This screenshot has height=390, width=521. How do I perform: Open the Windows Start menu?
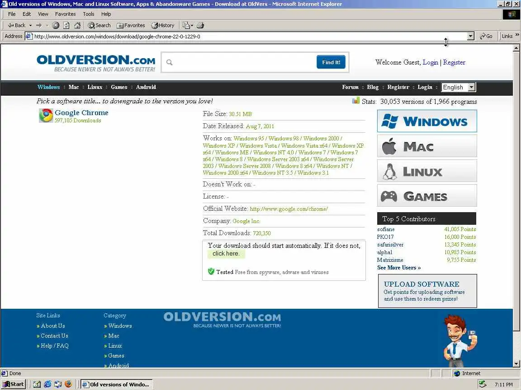click(x=13, y=385)
